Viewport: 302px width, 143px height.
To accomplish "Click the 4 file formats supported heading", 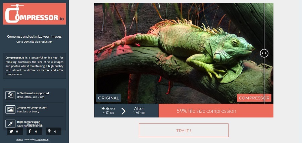I will click(33, 93).
